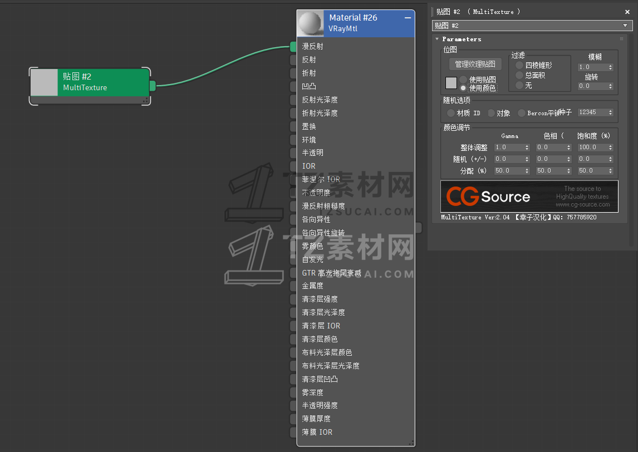Click the Material #26 sphere preview thumbnail
This screenshot has height=452, width=638.
coord(311,23)
